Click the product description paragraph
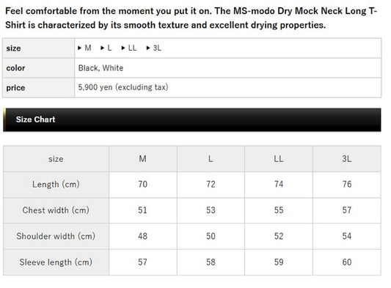The width and height of the screenshot is (391, 288). pyautogui.click(x=191, y=18)
